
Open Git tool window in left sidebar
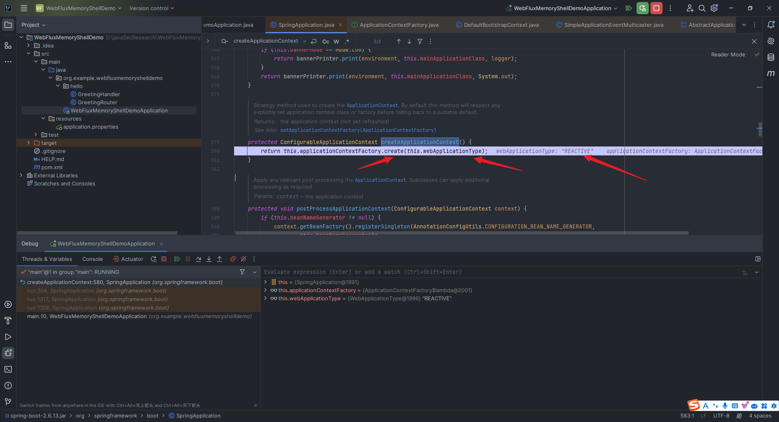click(8, 402)
